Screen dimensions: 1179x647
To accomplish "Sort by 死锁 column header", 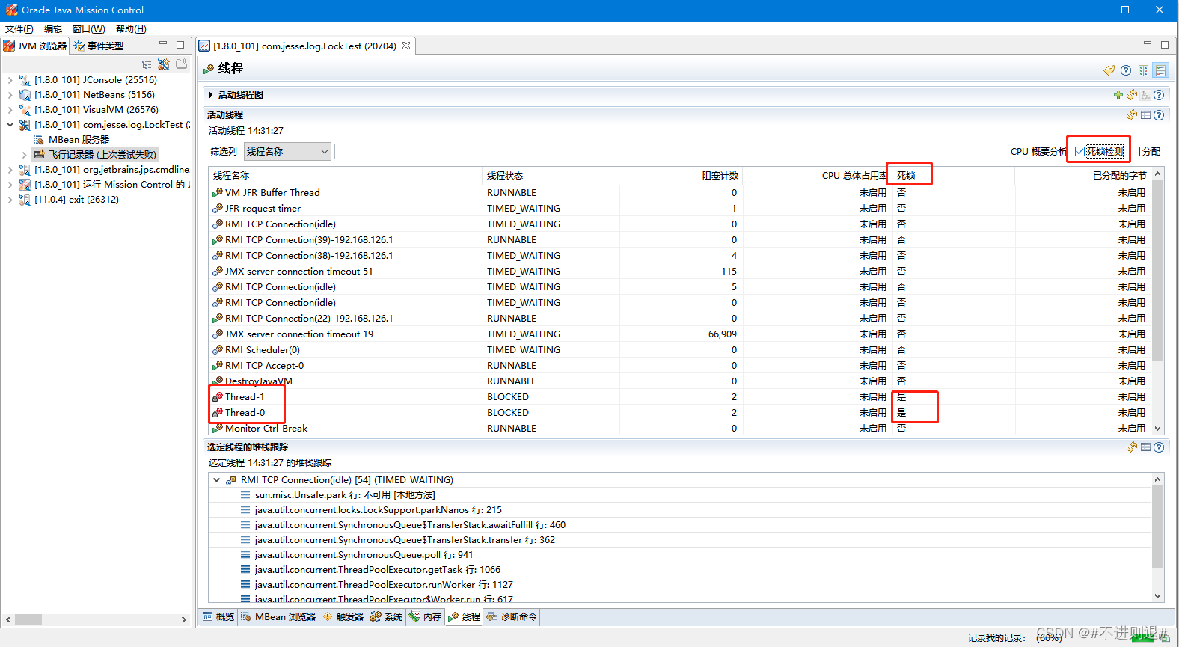I will point(952,176).
